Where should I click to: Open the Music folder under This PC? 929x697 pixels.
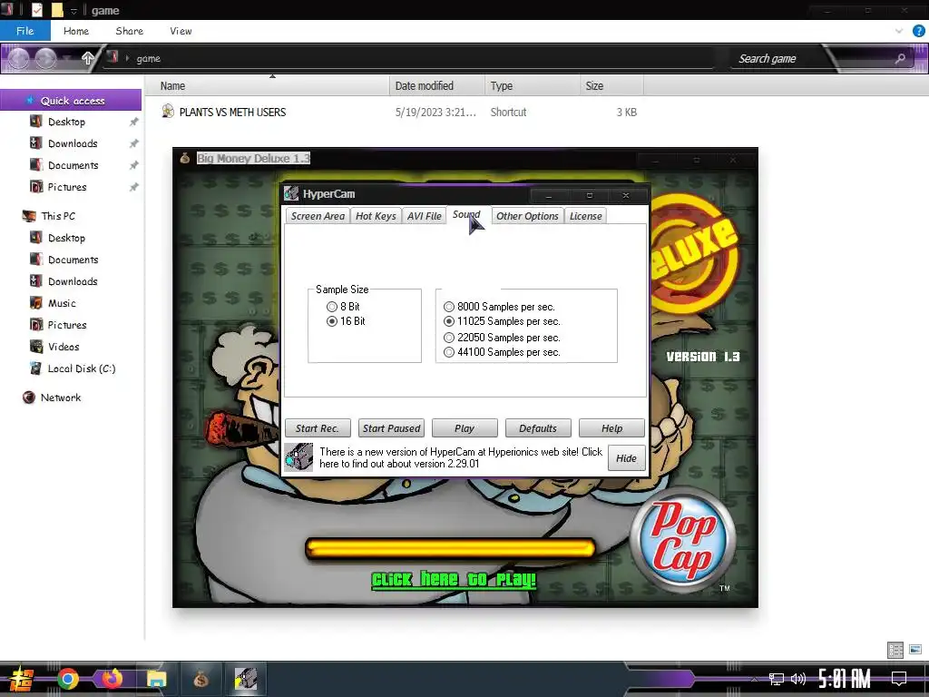point(62,303)
